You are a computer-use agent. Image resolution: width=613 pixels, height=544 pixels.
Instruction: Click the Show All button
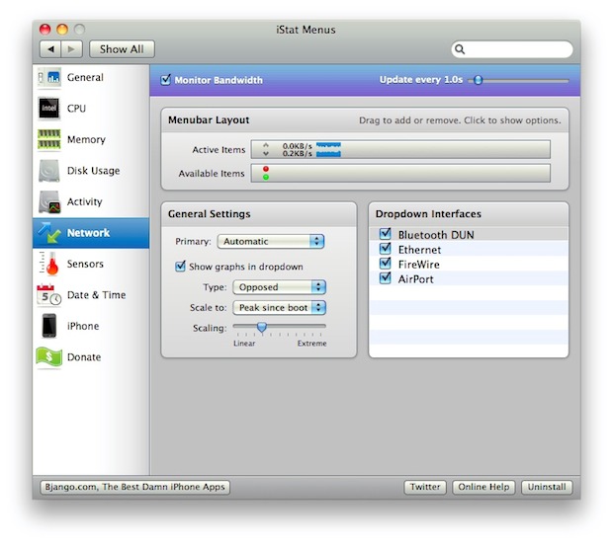(122, 49)
